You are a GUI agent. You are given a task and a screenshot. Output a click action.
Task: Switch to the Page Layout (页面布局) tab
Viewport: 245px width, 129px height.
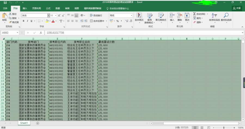[36, 8]
